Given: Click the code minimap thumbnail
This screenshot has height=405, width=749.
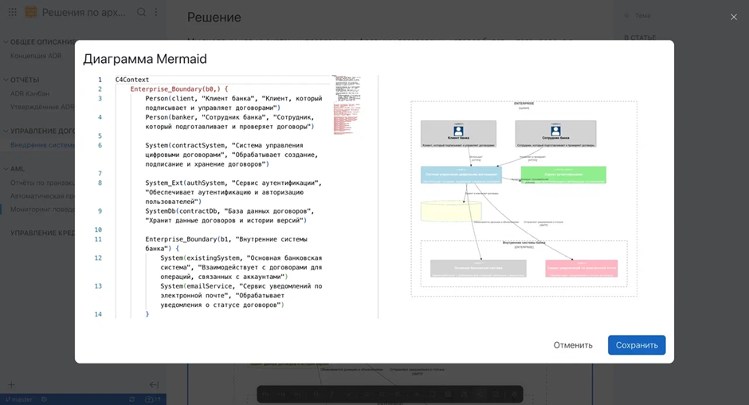Looking at the screenshot, I should [347, 104].
